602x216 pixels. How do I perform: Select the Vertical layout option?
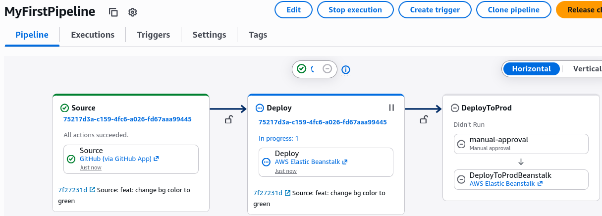pyautogui.click(x=587, y=69)
